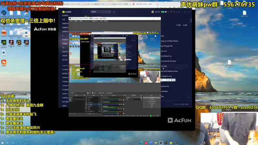Move the selected source up in OBS

[92, 114]
